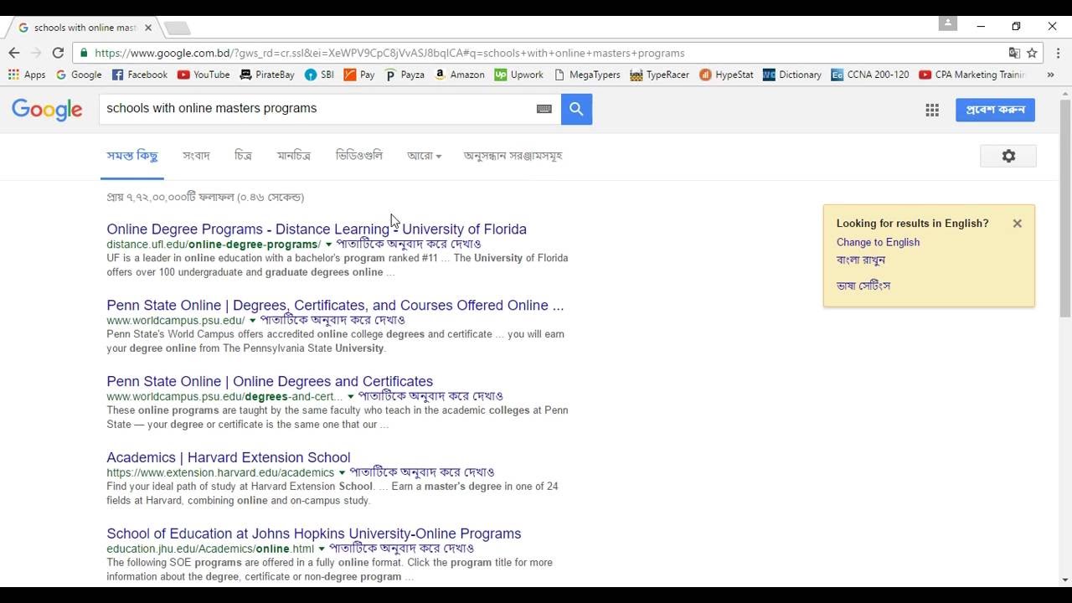Open dropdown arrow beside extension.harvard.edu URL
The width and height of the screenshot is (1072, 603).
coord(342,473)
